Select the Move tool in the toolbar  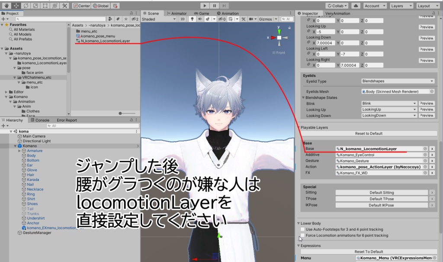coord(17,6)
